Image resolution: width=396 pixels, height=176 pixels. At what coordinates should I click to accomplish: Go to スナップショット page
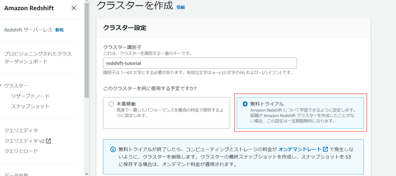coord(30,106)
